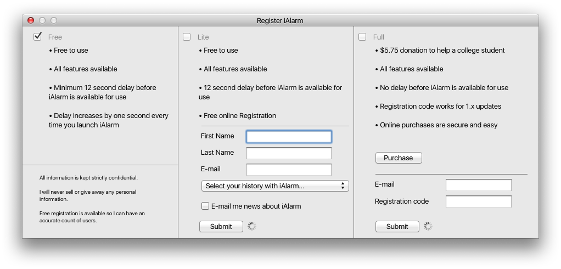Click the spinner beside Lite Submit
The height and width of the screenshot is (269, 561).
coord(252,226)
